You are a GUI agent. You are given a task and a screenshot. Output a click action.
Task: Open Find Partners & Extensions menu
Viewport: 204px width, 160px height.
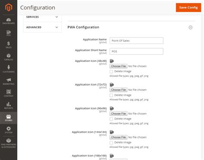point(9,143)
